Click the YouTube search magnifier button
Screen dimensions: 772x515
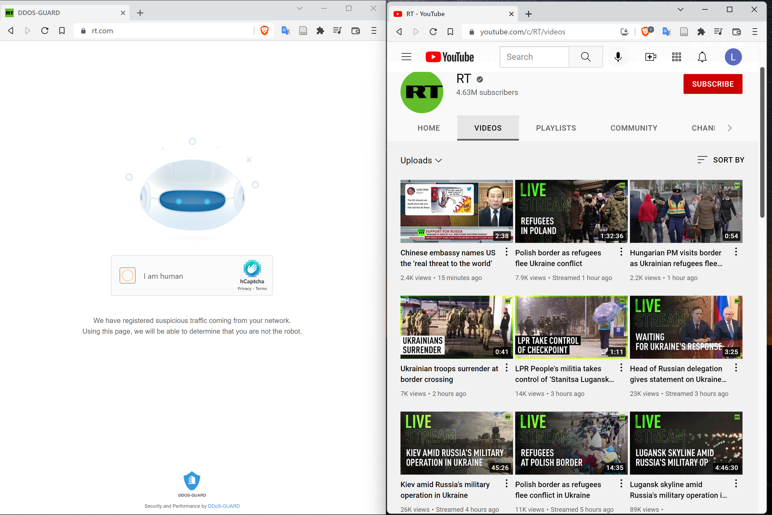[585, 57]
